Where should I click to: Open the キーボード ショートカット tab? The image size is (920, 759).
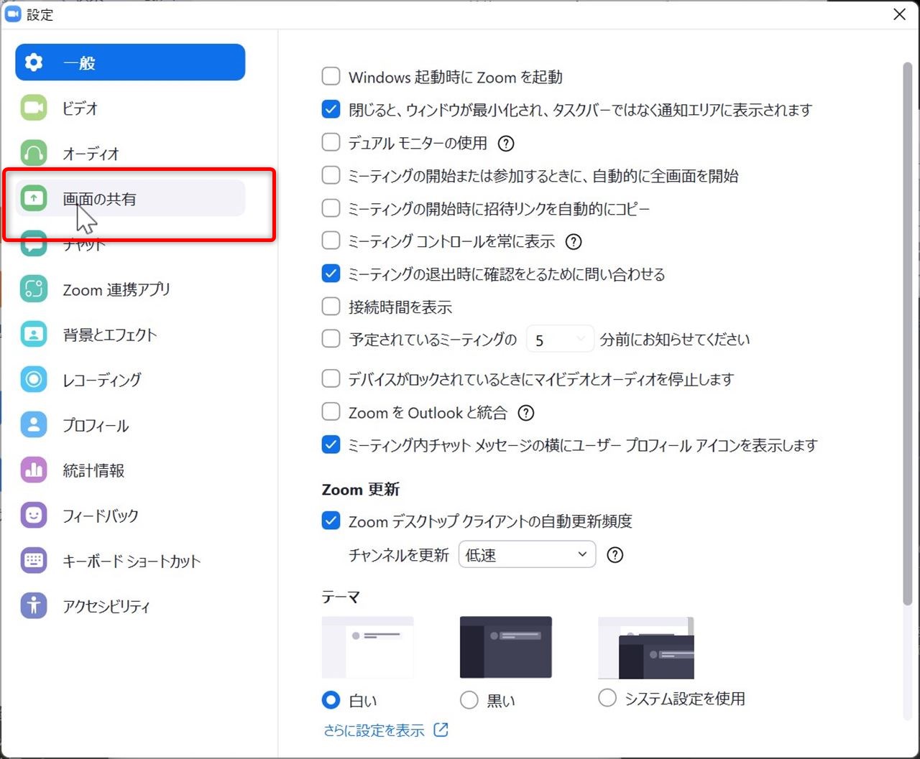[x=130, y=560]
